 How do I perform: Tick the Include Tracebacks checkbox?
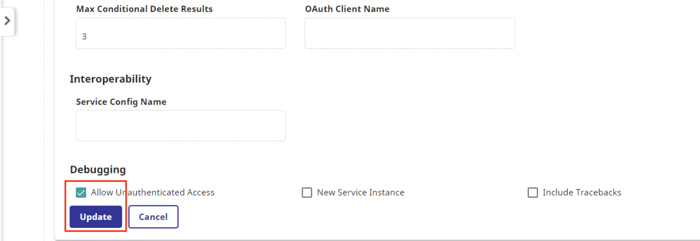[532, 193]
